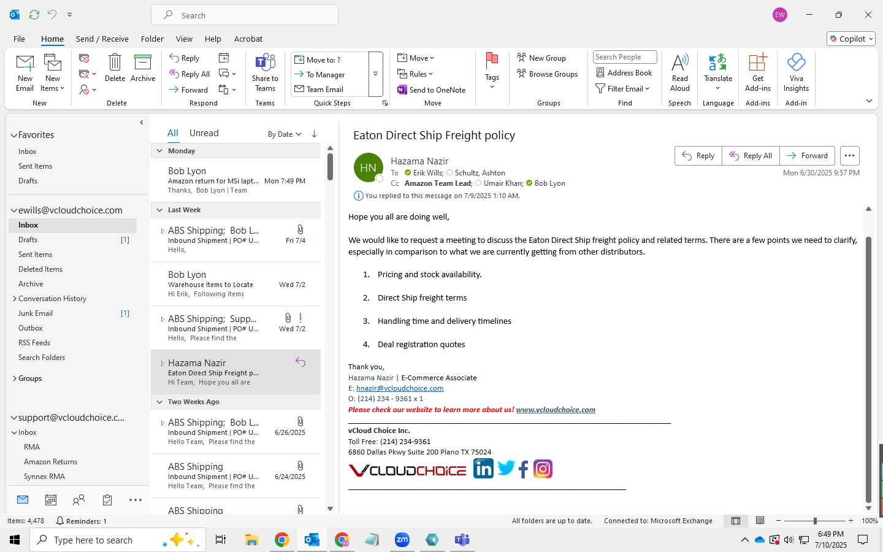
Task: Collapse the ewills@vcloudchoice.com account
Action: pos(13,210)
